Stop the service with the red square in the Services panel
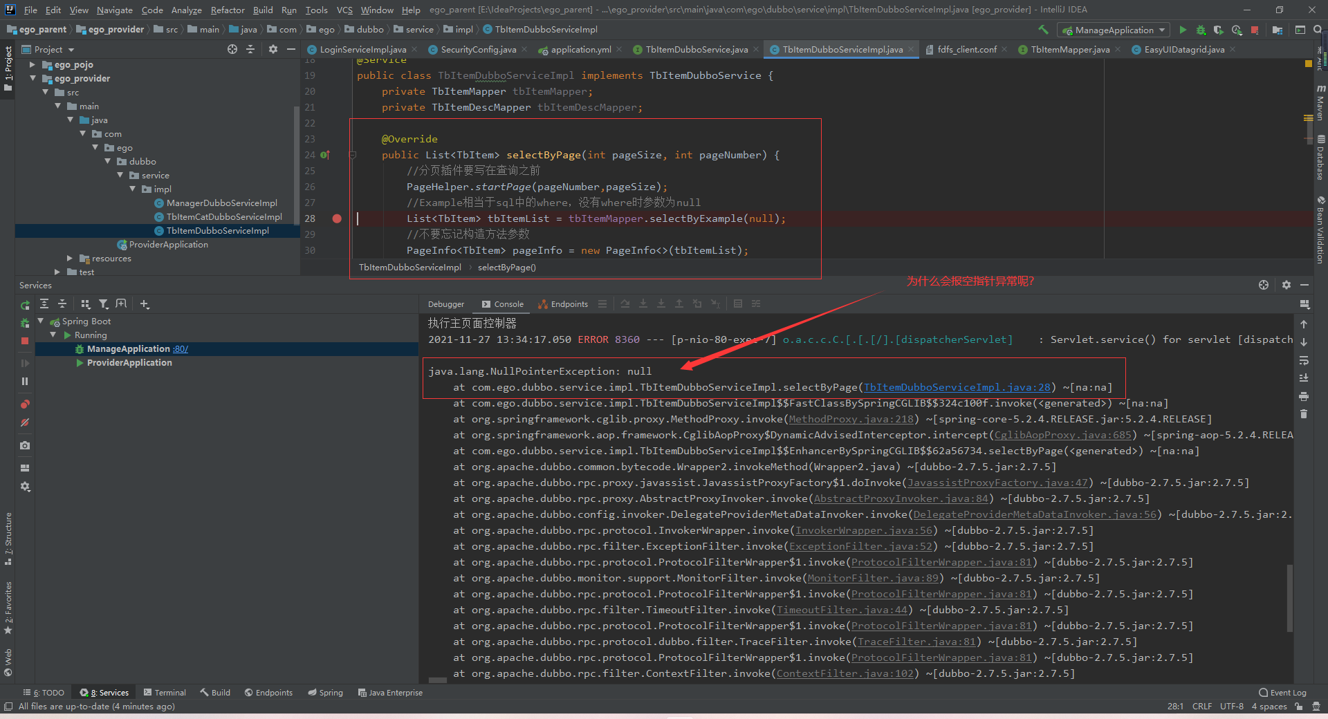The height and width of the screenshot is (719, 1328). coord(25,341)
